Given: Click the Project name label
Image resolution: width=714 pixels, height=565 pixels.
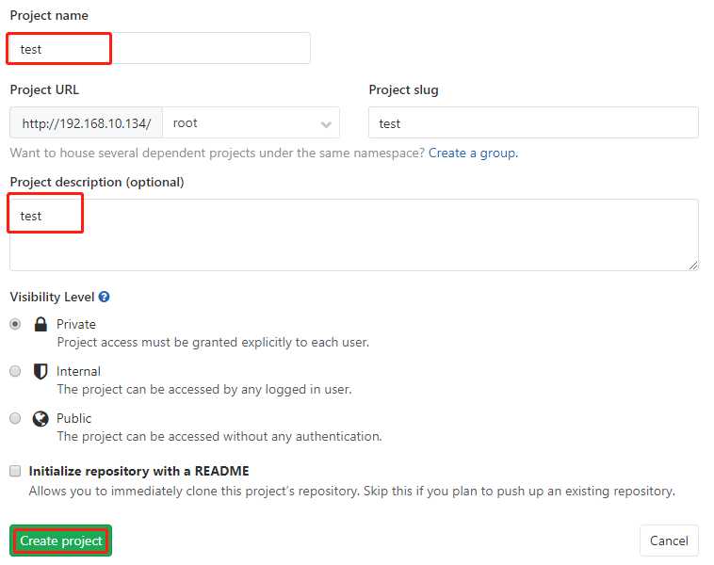Looking at the screenshot, I should tap(49, 15).
